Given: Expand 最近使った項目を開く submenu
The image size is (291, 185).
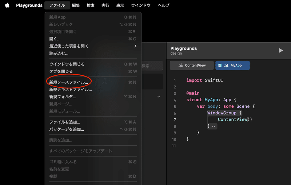Looking at the screenshot, I should [x=93, y=46].
